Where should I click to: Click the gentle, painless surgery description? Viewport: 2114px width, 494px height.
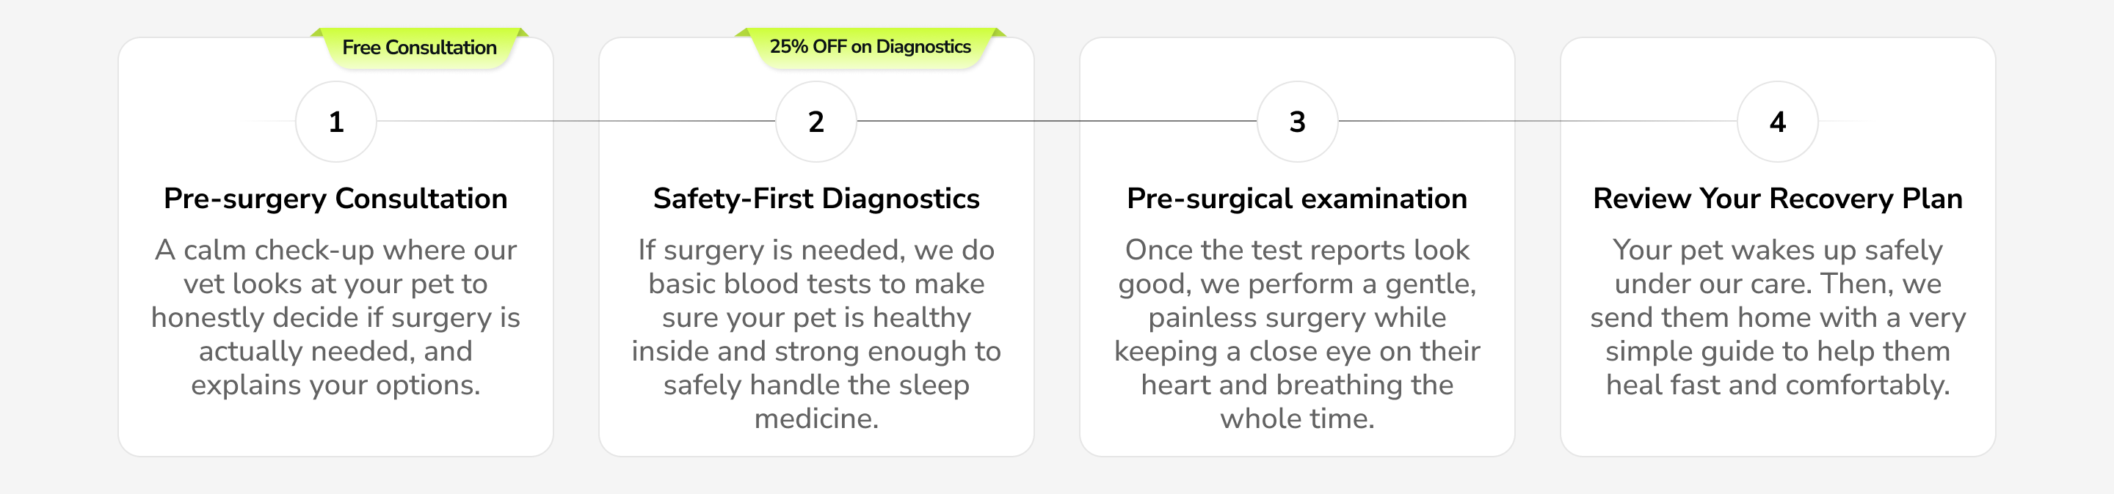(x=1296, y=333)
